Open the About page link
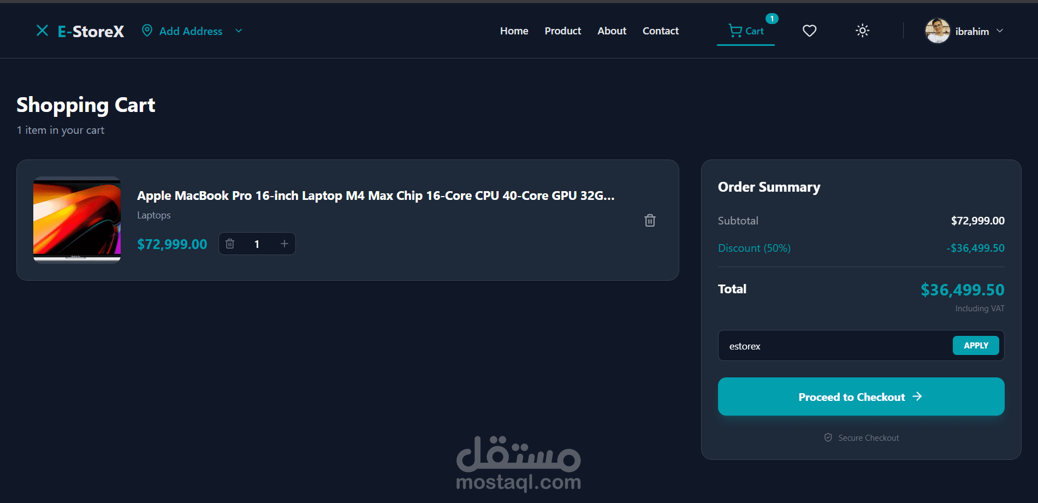 (612, 31)
